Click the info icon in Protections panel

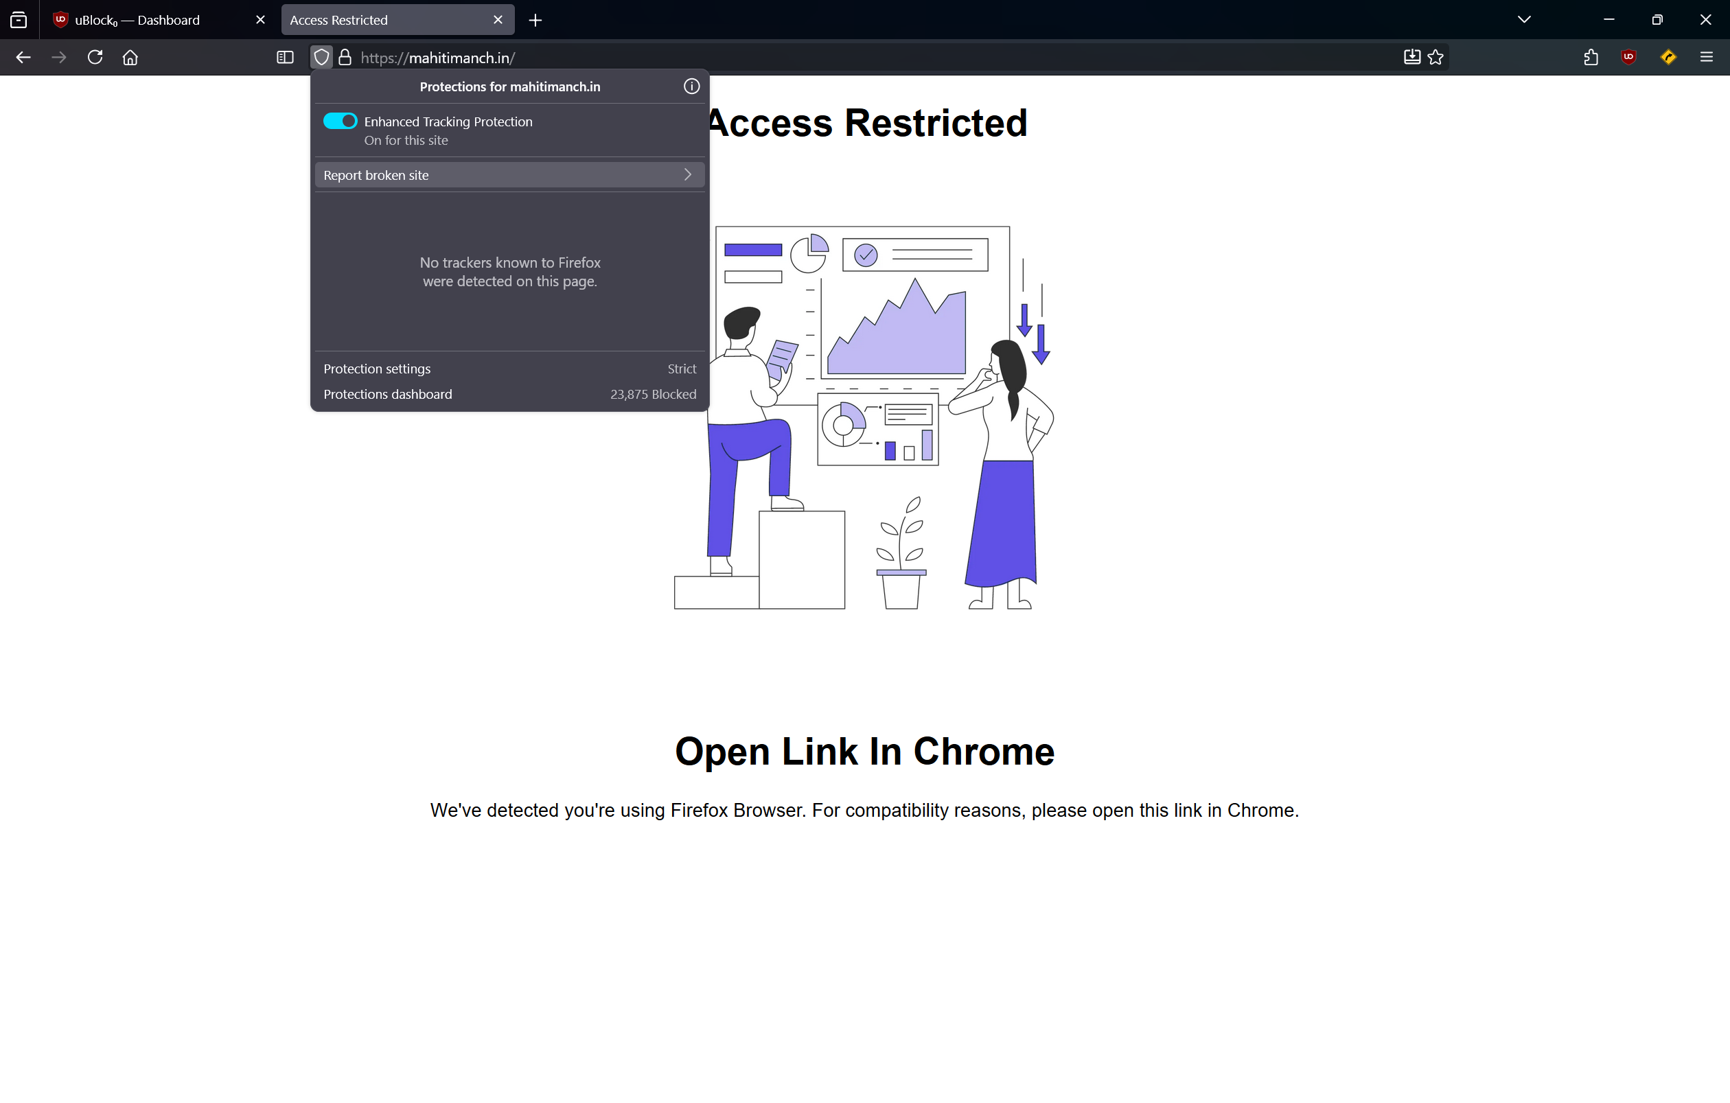coord(691,86)
